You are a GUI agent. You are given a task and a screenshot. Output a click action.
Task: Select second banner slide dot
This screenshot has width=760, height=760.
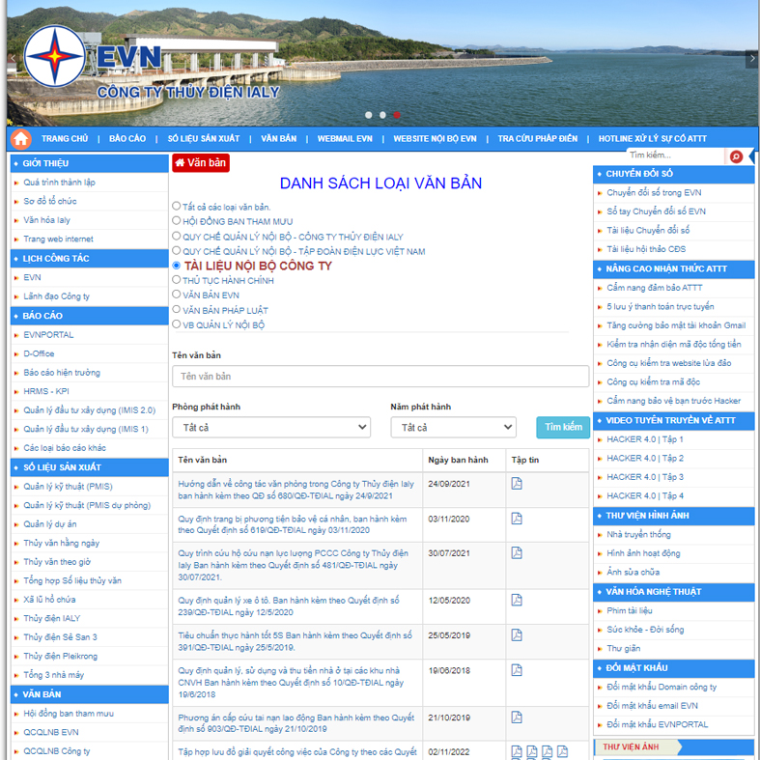(x=382, y=115)
